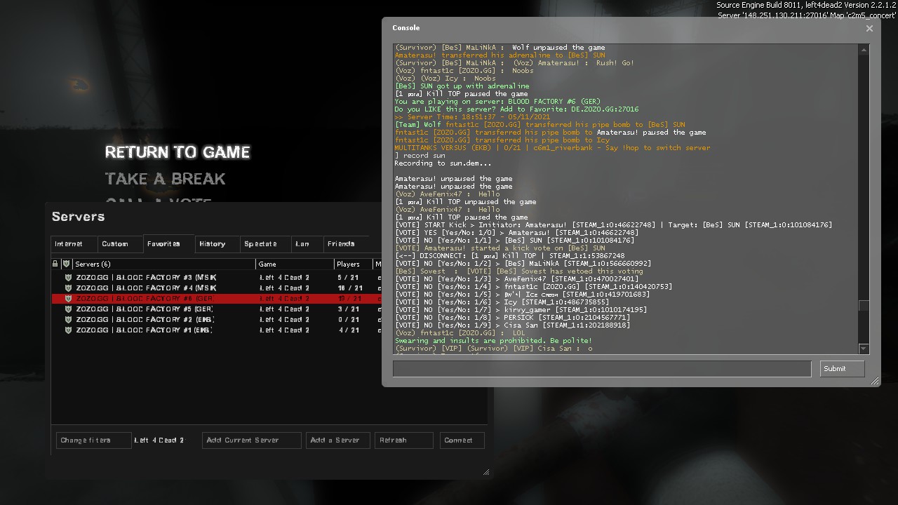This screenshot has height=505, width=898.
Task: Click shield icon of BLOOD FACTORY #1 server
Action: (68, 330)
